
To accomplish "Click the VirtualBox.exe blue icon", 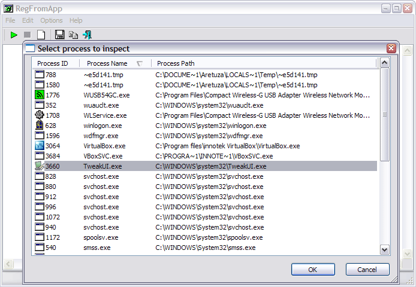I will 40,145.
